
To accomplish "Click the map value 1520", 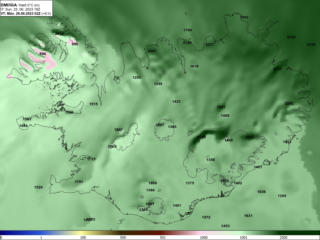I will (x=38, y=187).
